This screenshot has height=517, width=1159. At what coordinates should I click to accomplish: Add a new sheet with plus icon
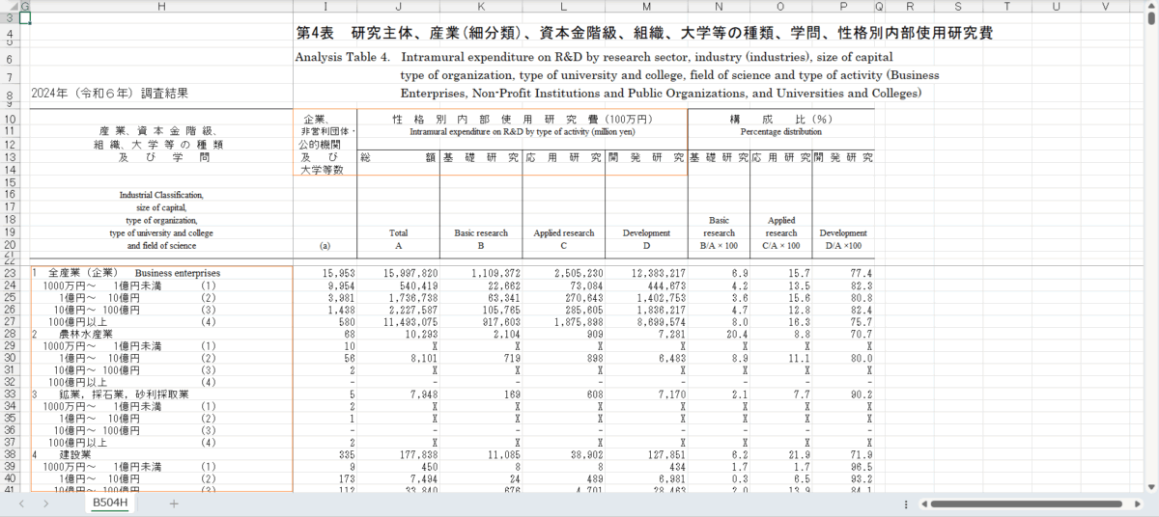[174, 503]
